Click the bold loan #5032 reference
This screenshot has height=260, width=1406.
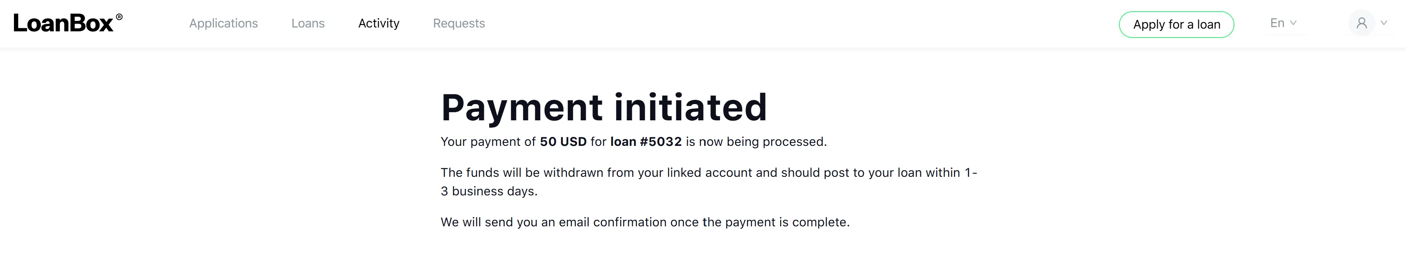coord(646,142)
